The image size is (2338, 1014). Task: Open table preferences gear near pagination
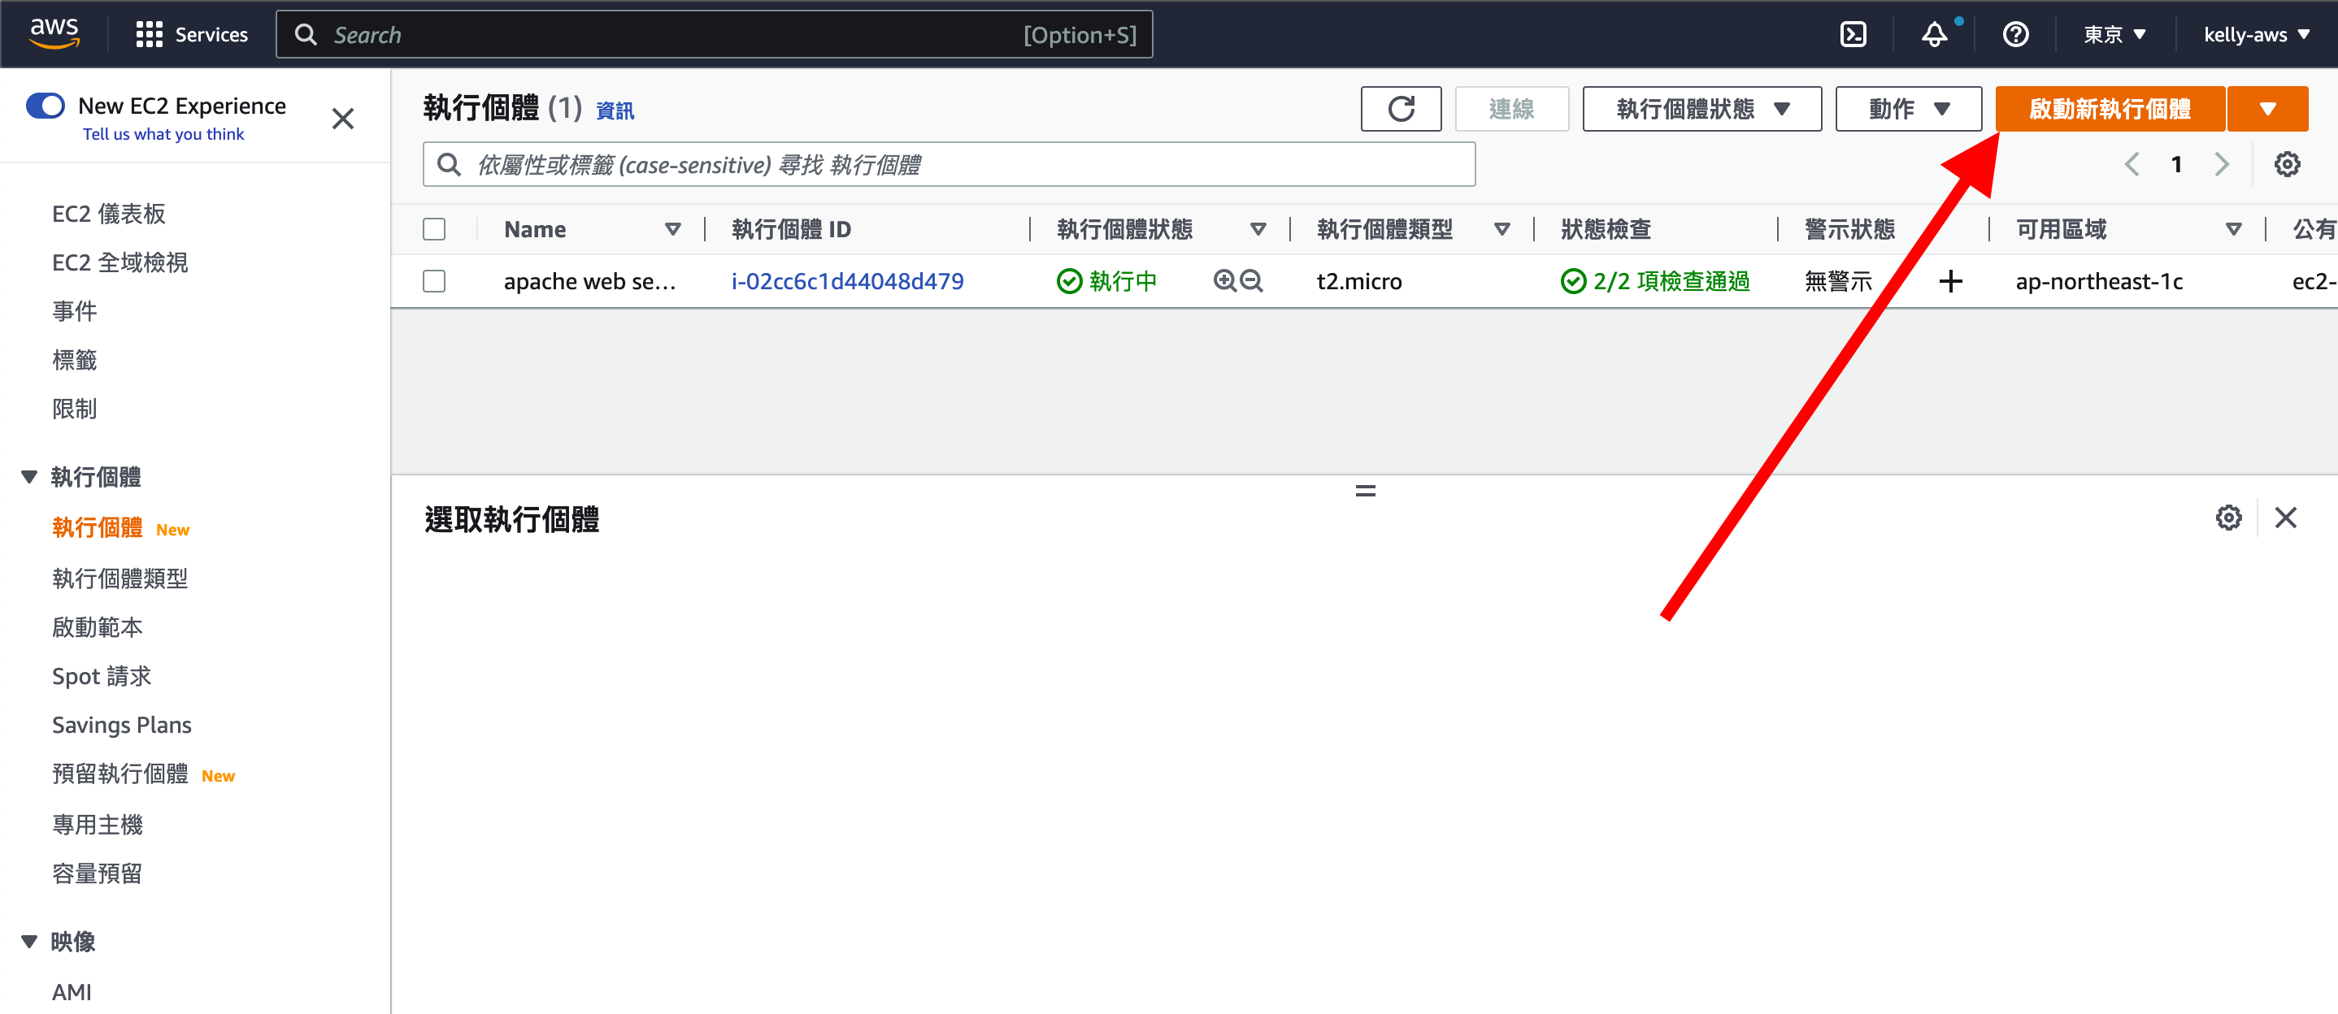[2286, 164]
